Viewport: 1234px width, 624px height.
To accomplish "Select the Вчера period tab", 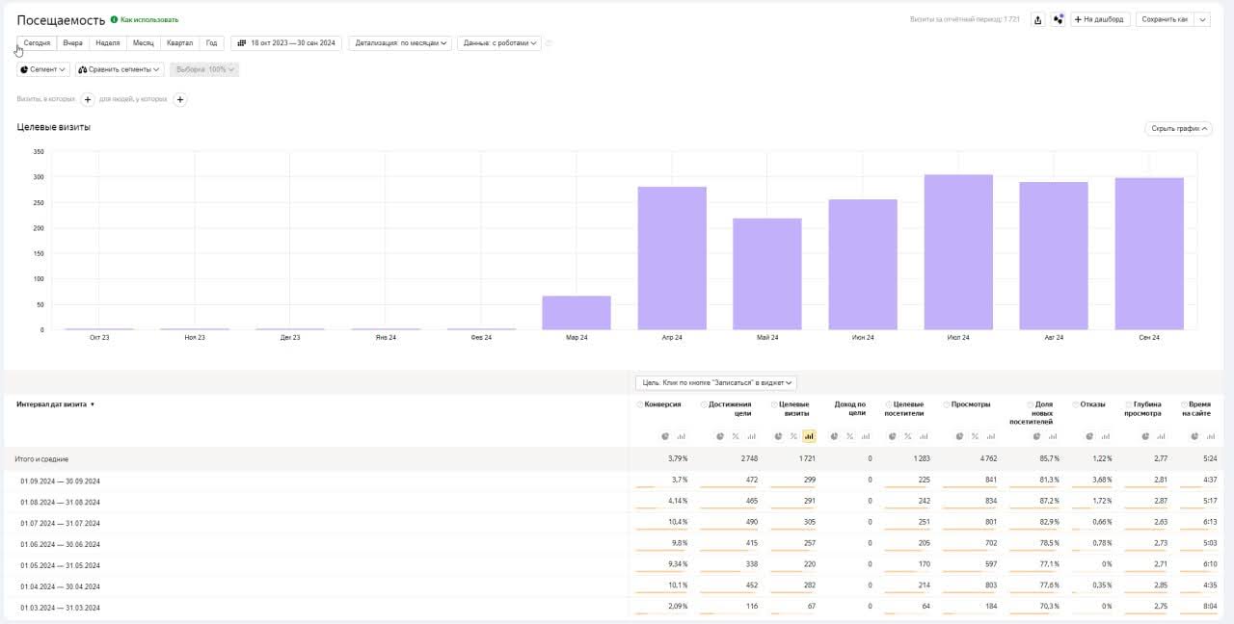I will click(73, 43).
